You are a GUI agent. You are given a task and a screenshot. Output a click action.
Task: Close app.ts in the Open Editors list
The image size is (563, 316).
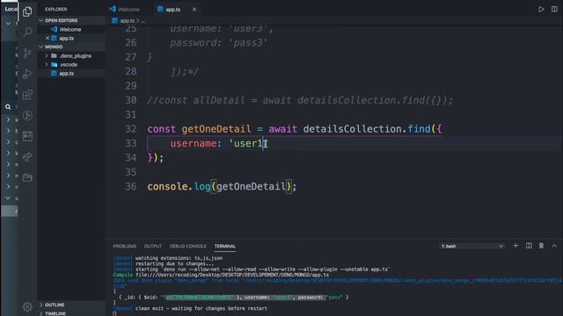(x=48, y=38)
